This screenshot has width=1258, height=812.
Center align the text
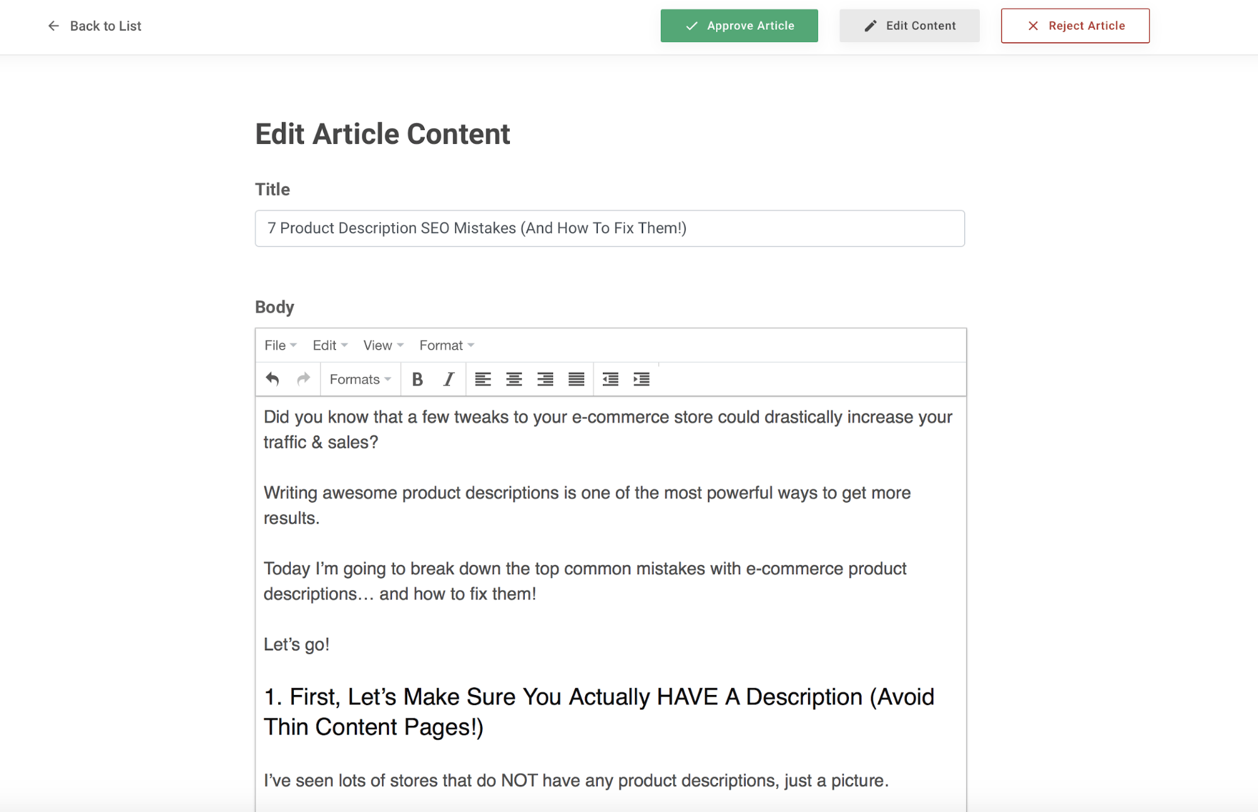click(514, 379)
